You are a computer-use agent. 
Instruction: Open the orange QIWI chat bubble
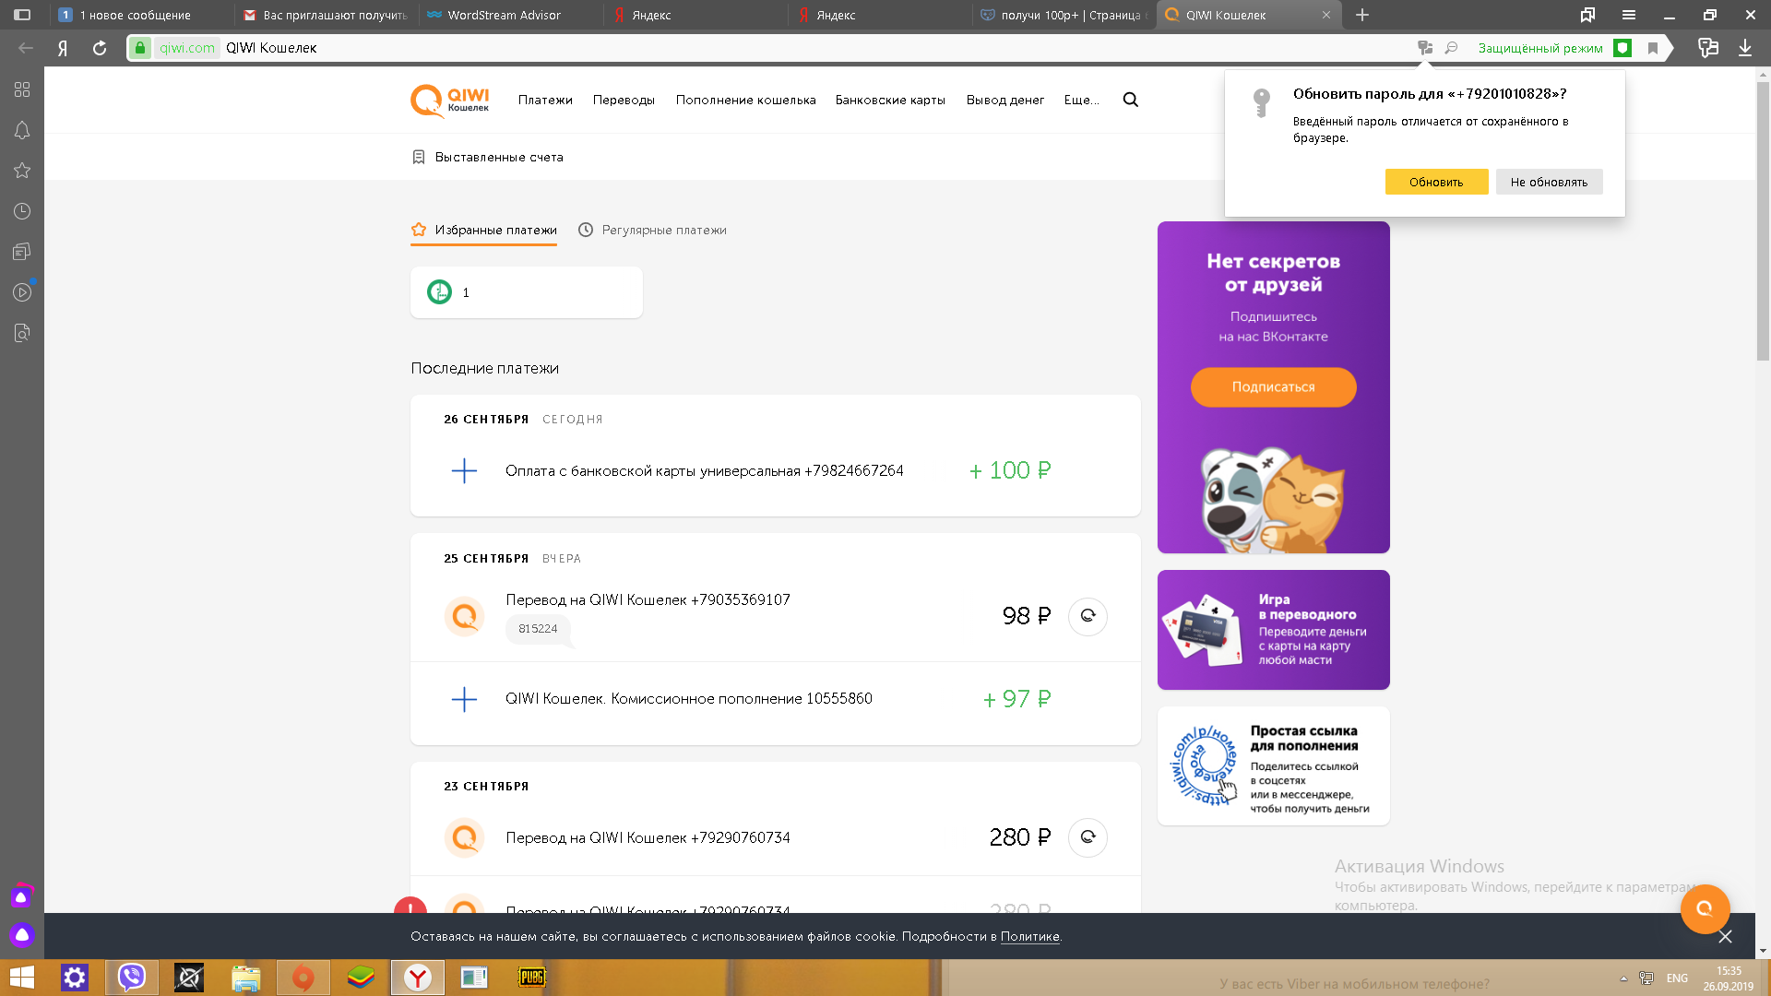(x=1705, y=908)
